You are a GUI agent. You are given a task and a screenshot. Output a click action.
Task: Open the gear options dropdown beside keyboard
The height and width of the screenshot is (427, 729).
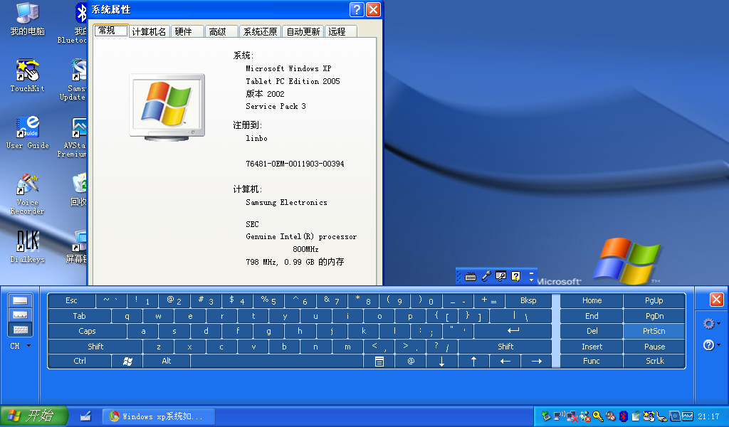click(710, 322)
